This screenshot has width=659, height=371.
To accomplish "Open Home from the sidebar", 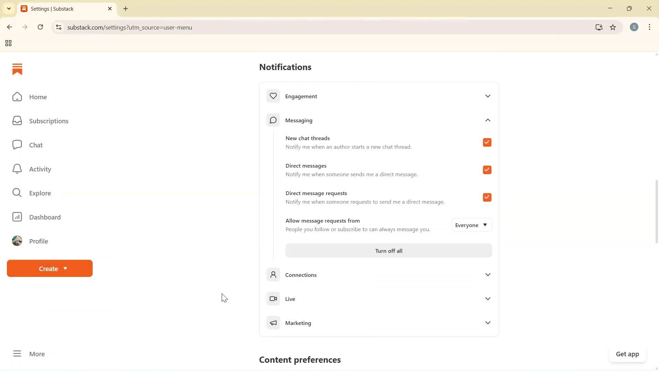I will click(x=38, y=97).
